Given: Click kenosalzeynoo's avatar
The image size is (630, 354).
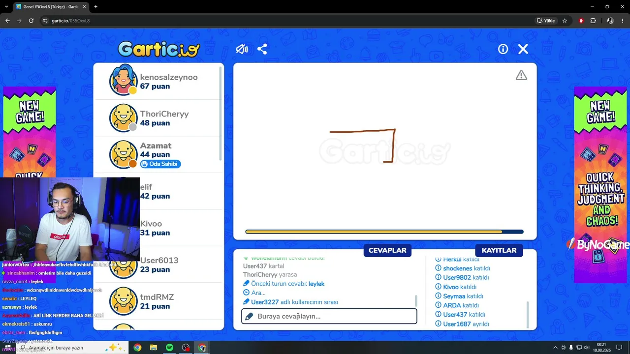Looking at the screenshot, I should (123, 80).
